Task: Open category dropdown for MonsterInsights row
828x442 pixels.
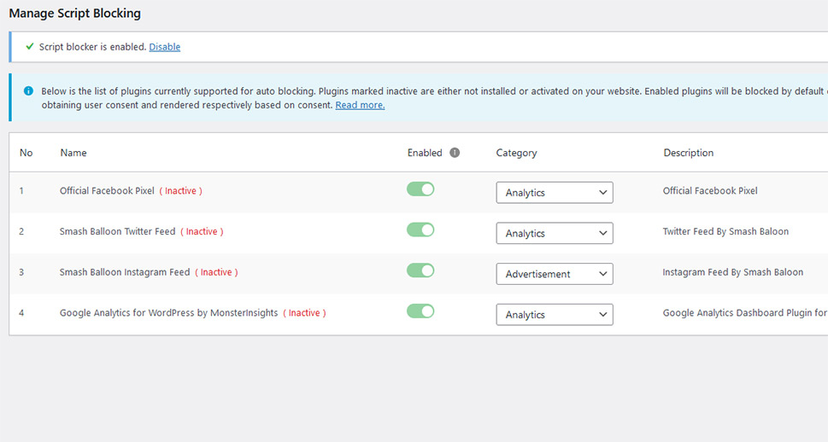Action: click(x=554, y=315)
